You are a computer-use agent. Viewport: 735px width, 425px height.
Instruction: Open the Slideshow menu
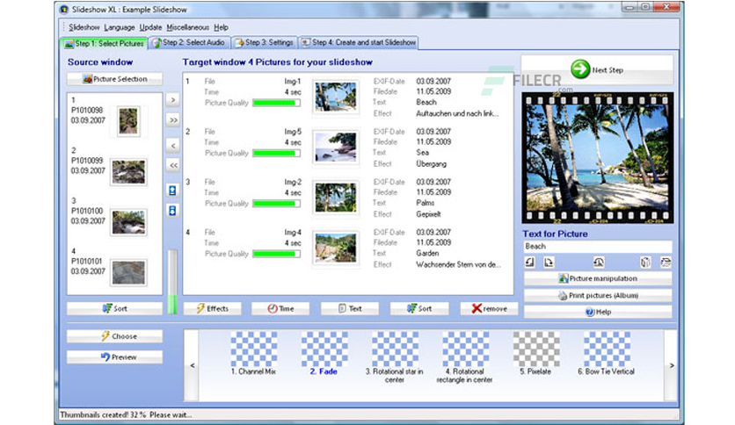pyautogui.click(x=84, y=27)
